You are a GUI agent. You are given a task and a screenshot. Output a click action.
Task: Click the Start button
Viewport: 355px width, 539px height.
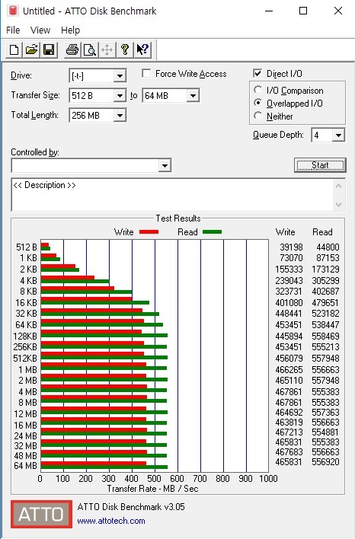320,165
